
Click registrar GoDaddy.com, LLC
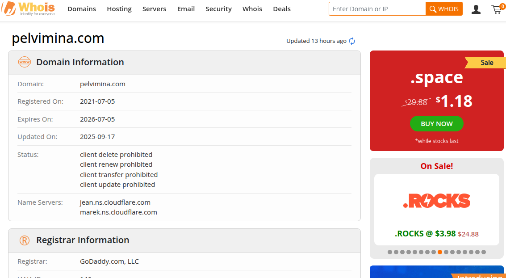pos(109,261)
